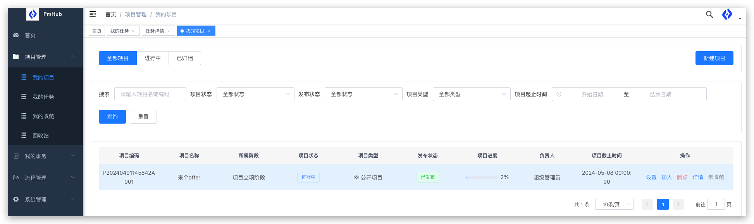The height and width of the screenshot is (224, 754).
Task: Open the 10条/页 page size dropdown
Action: pos(614,204)
